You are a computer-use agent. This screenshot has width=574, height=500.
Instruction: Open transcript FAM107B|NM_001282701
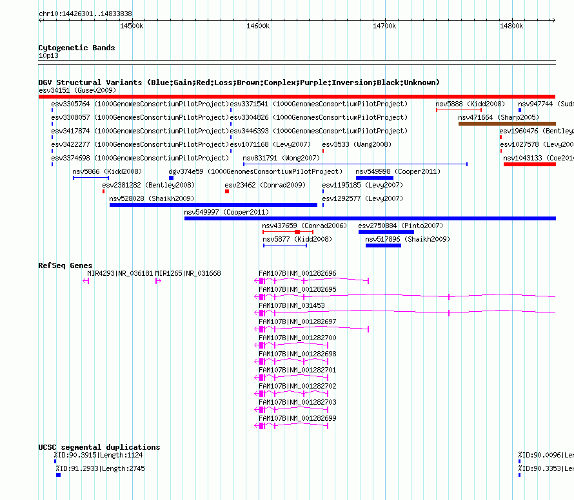coord(297,370)
